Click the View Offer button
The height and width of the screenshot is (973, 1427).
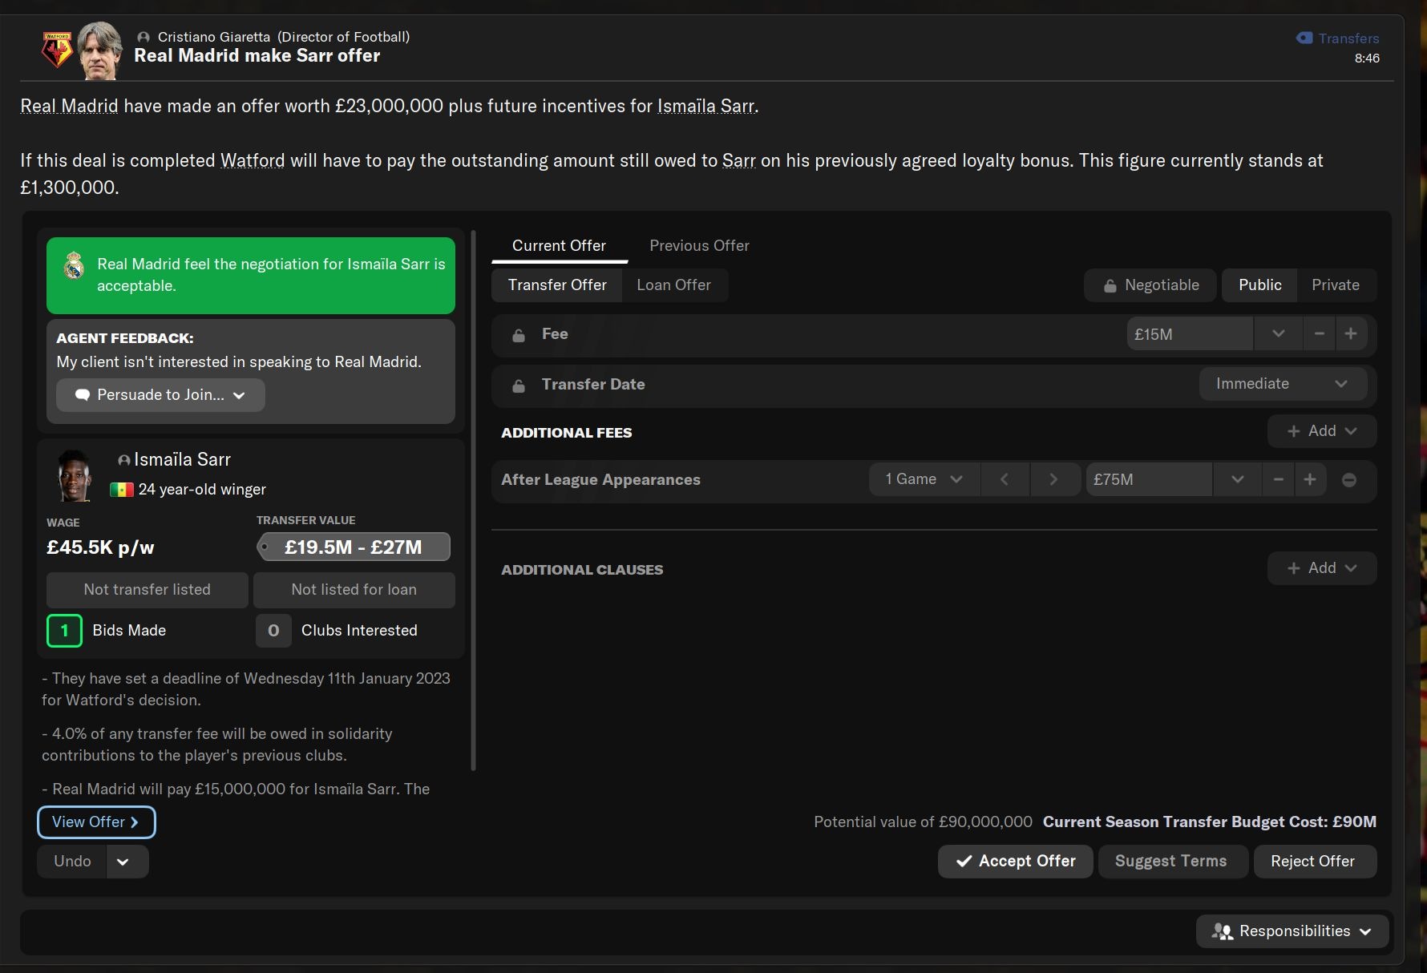[x=96, y=822]
